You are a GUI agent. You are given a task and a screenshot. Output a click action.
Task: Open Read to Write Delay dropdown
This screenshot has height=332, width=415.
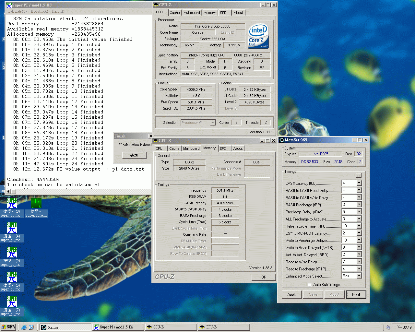359,262
